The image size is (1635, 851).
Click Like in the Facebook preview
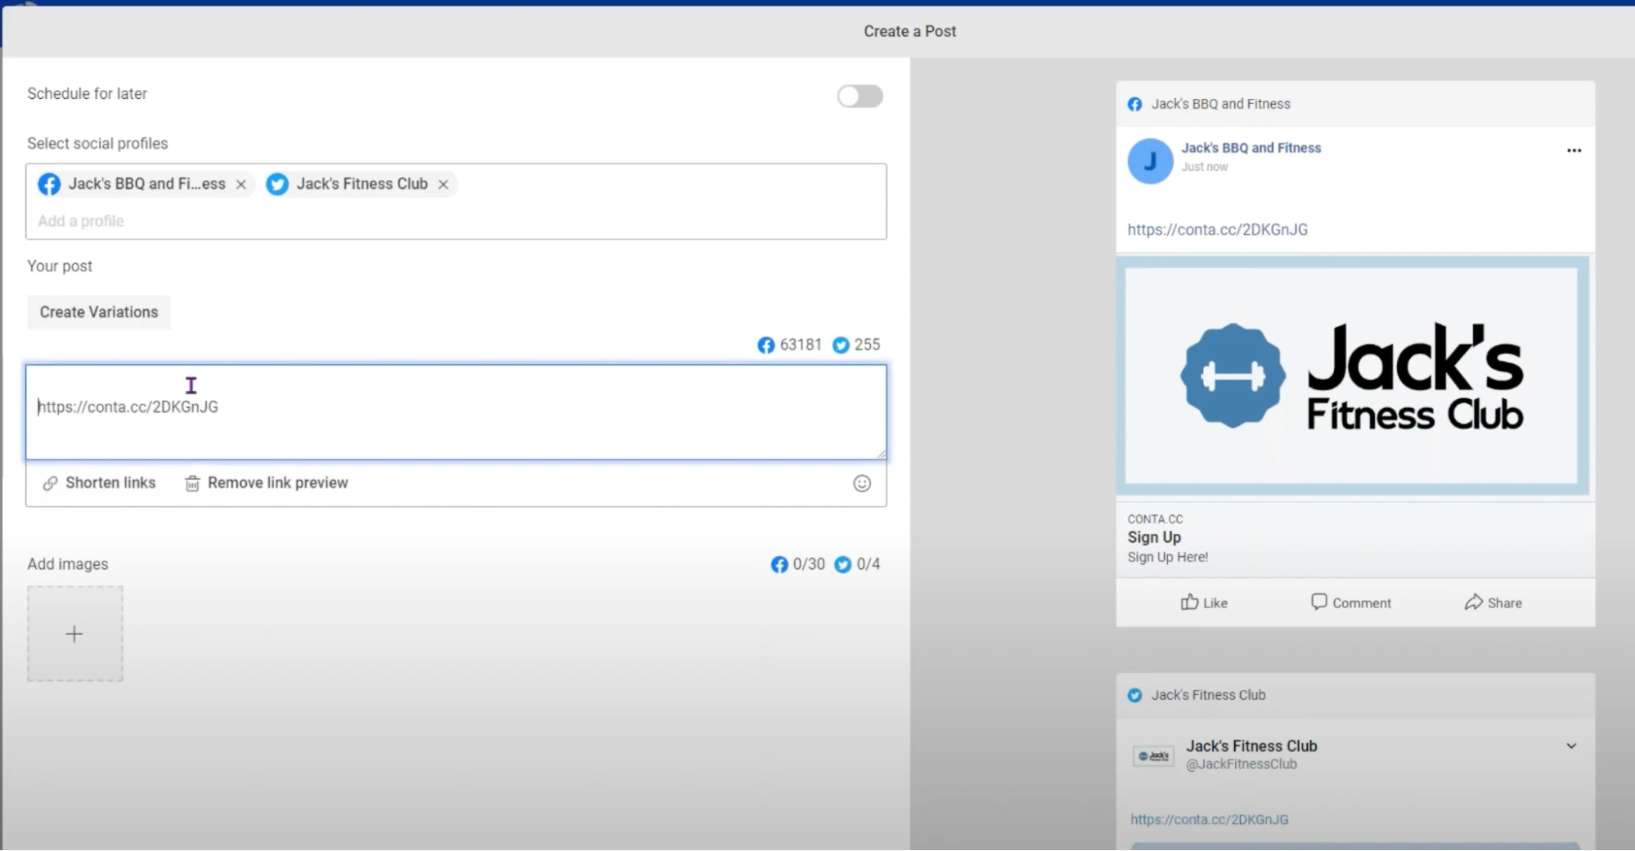(x=1204, y=603)
